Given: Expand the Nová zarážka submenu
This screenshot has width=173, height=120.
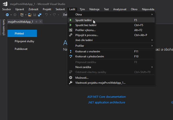Looking at the screenshot, I should pyautogui.click(x=152, y=67).
